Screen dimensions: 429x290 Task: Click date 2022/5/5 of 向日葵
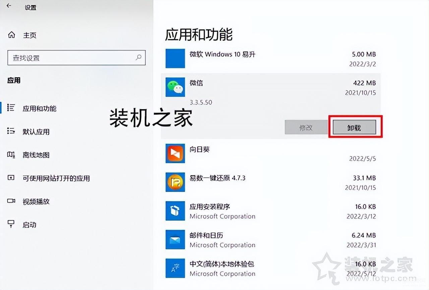(363, 159)
